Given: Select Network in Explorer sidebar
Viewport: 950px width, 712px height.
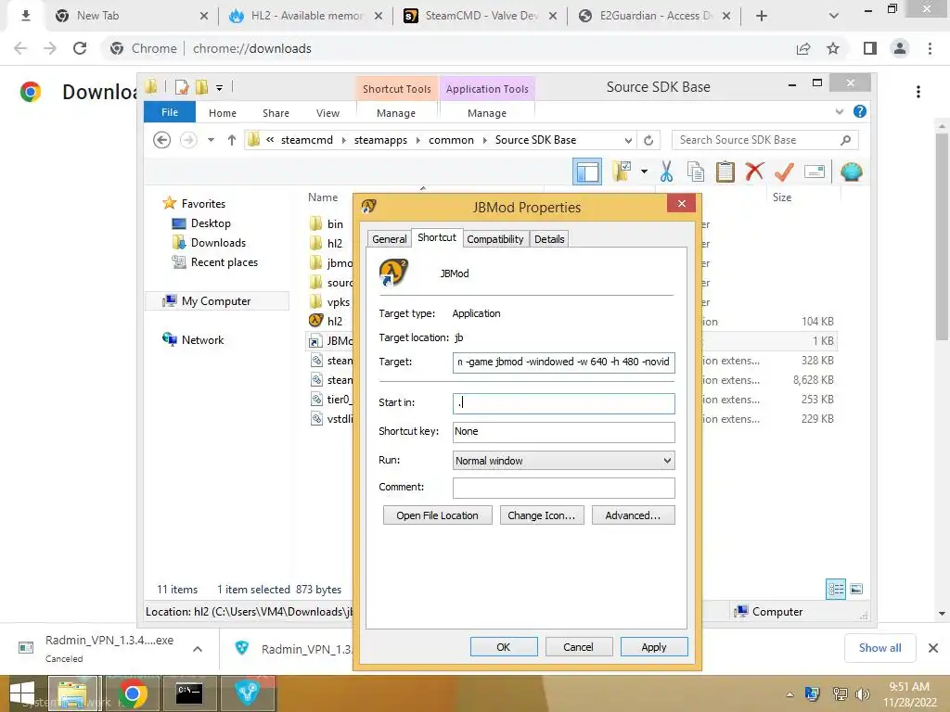Looking at the screenshot, I should pyautogui.click(x=202, y=340).
